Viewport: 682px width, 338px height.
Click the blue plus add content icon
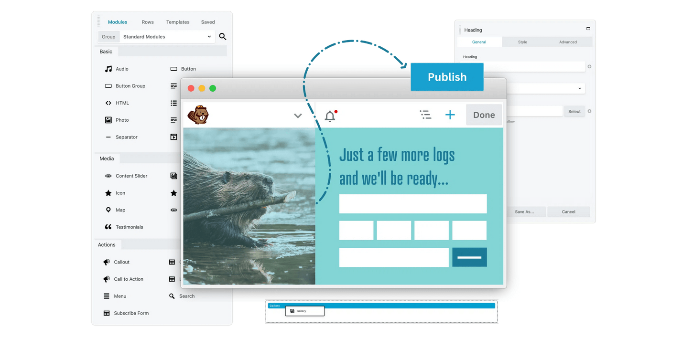[450, 115]
